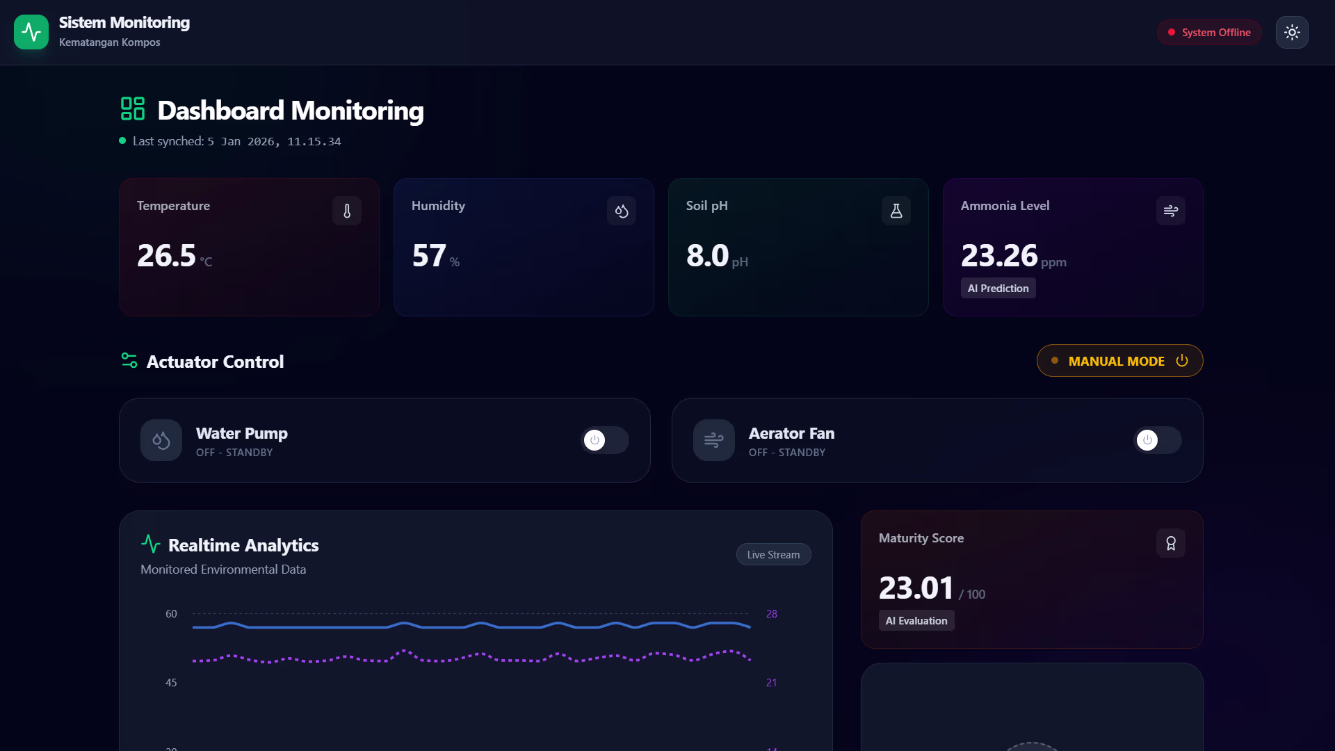Click the 45 label on left axis
The image size is (1335, 751).
tap(171, 682)
